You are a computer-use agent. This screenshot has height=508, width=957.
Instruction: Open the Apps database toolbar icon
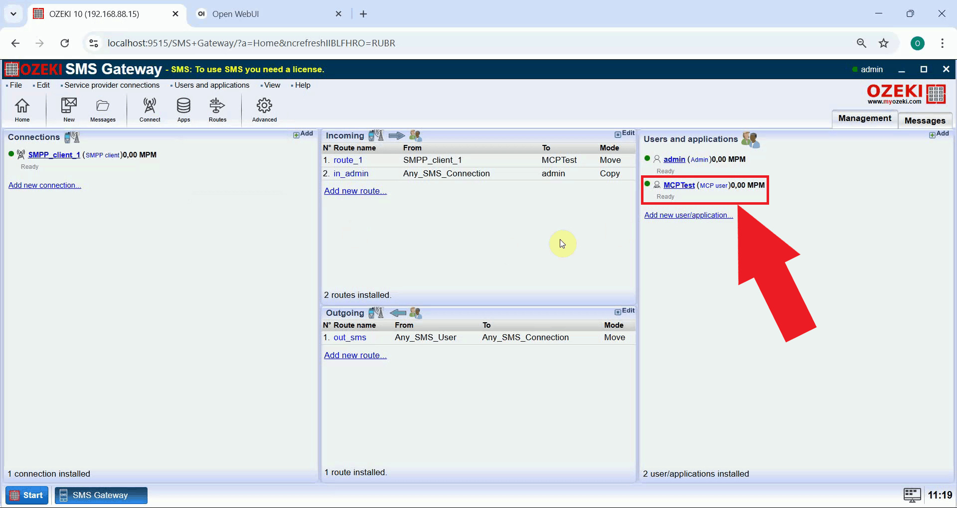183,110
